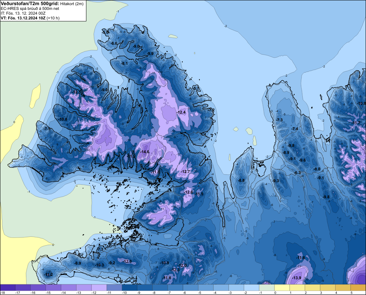Click the -8.0 temperature value on the map
This screenshot has width=366, height=295.
coord(317,169)
